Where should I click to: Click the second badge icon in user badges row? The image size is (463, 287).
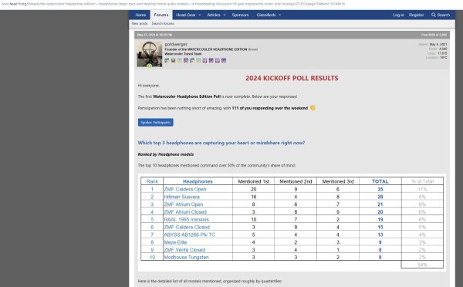[174, 60]
